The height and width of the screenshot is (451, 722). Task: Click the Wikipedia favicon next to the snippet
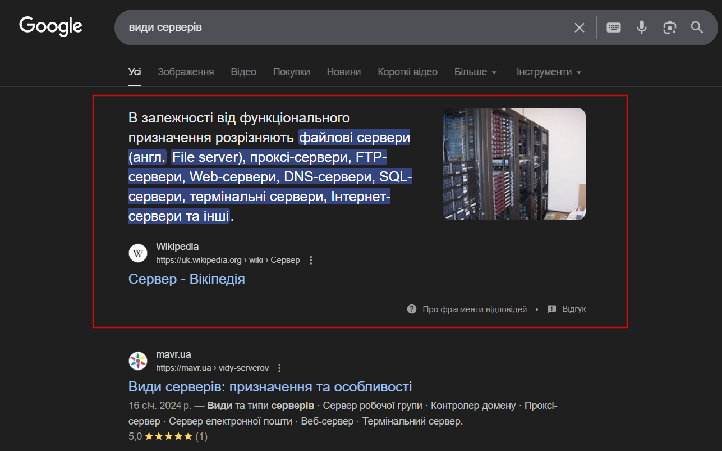pos(137,253)
